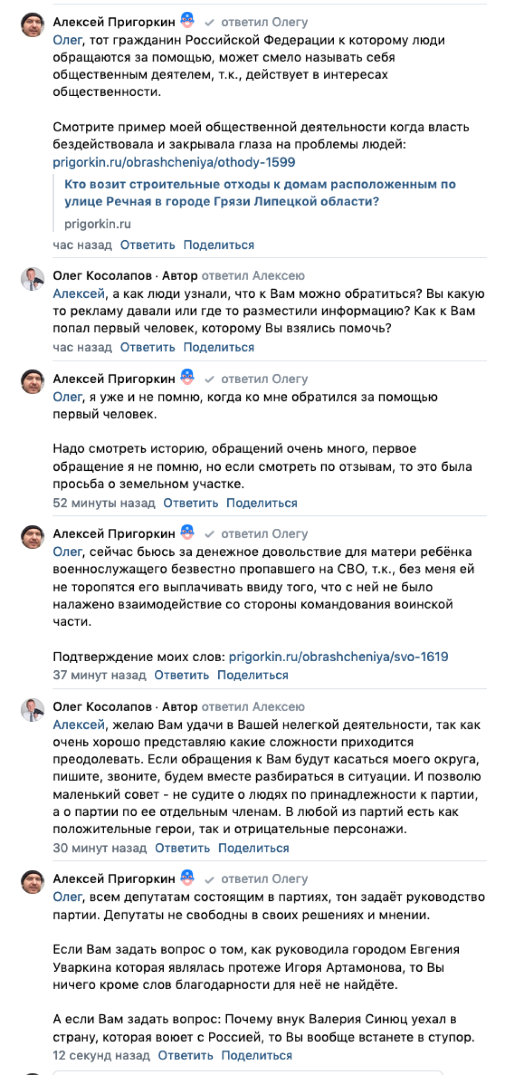Open Алексей Пригоркин's avatar on the topmost comment
The height and width of the screenshot is (1075, 505).
(32, 25)
